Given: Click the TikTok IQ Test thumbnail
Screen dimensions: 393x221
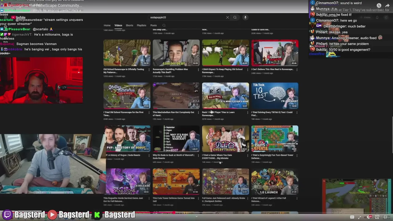Looking at the screenshot, I should 275,95.
